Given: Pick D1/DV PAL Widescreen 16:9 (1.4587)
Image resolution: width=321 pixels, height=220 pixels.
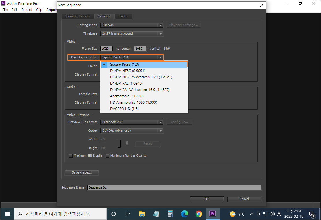Looking at the screenshot, I should click(144, 90).
